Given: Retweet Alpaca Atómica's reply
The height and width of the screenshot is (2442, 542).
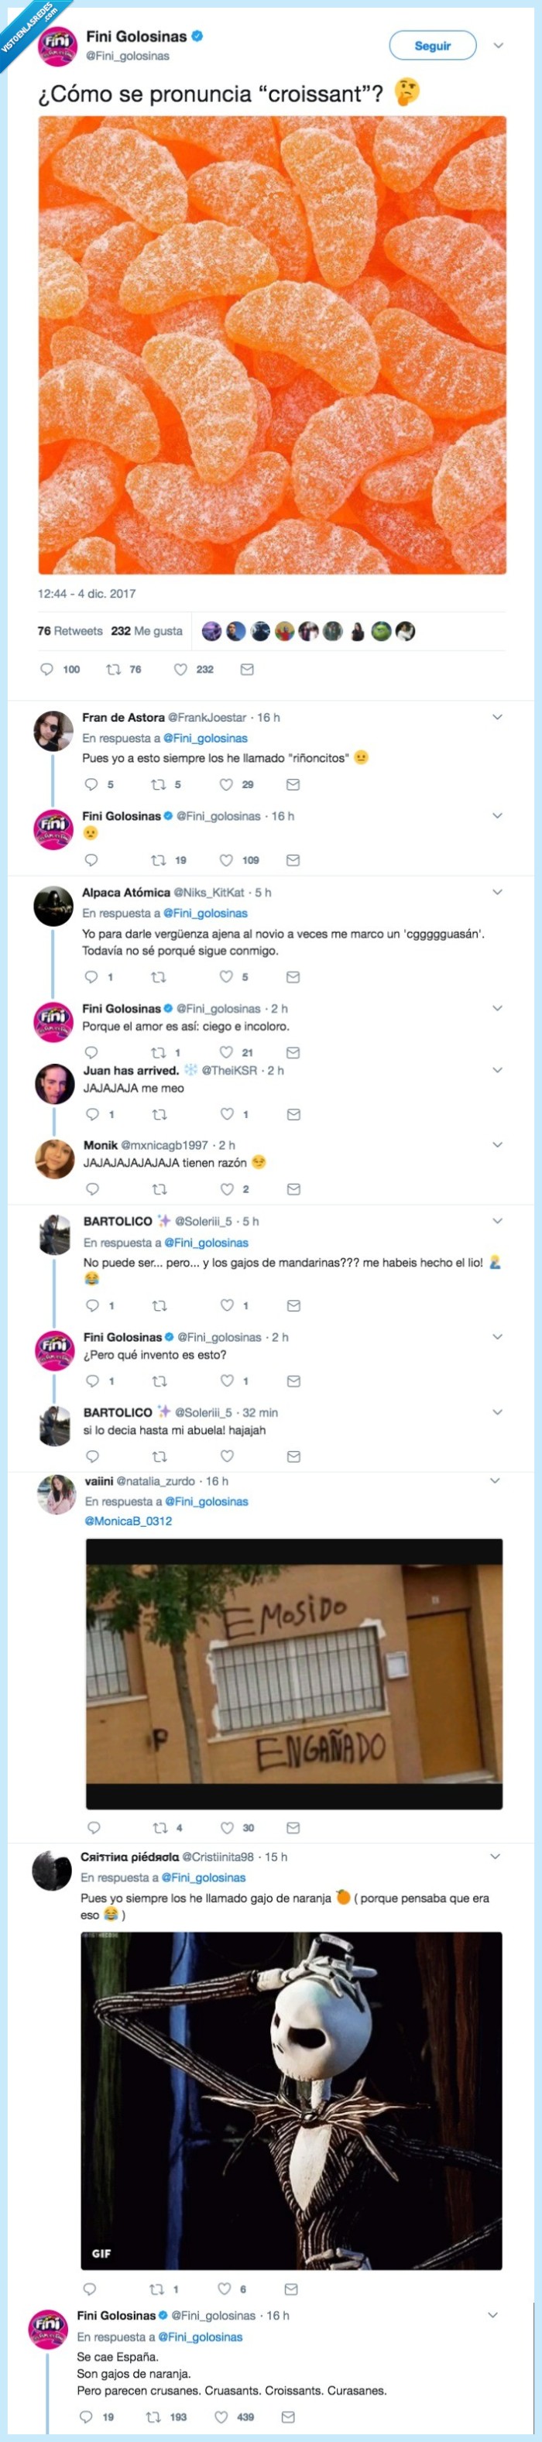Looking at the screenshot, I should coord(160,977).
